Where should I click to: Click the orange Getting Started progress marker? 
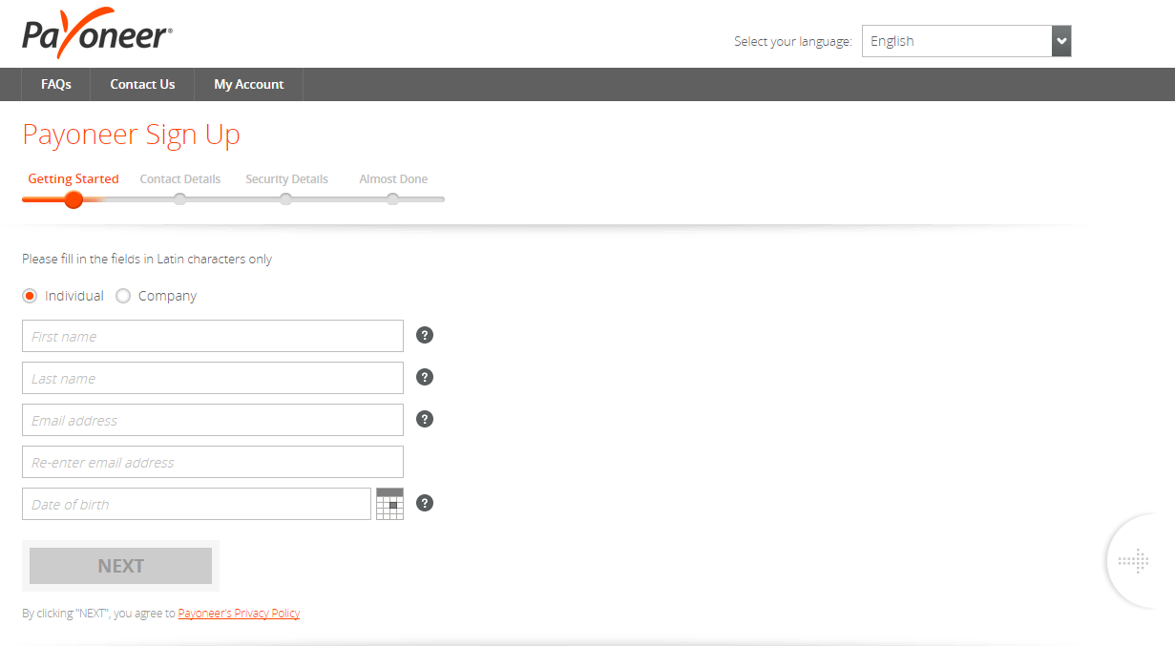[x=73, y=199]
